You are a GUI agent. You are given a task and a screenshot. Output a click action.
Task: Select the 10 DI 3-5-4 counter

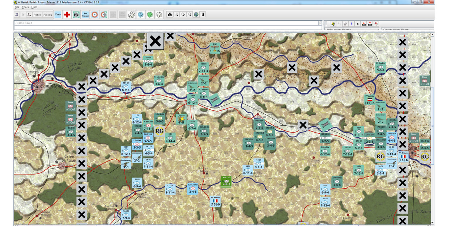pyautogui.click(x=380, y=170)
